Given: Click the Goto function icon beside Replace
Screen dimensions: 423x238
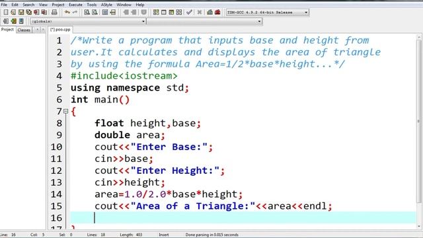Looking at the screenshot, I should (105, 12).
